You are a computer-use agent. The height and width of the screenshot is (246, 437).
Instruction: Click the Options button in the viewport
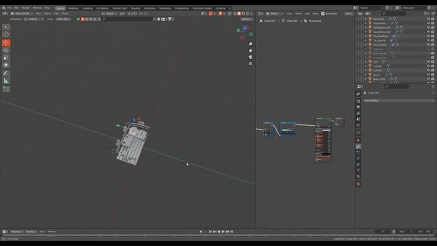[x=246, y=19]
